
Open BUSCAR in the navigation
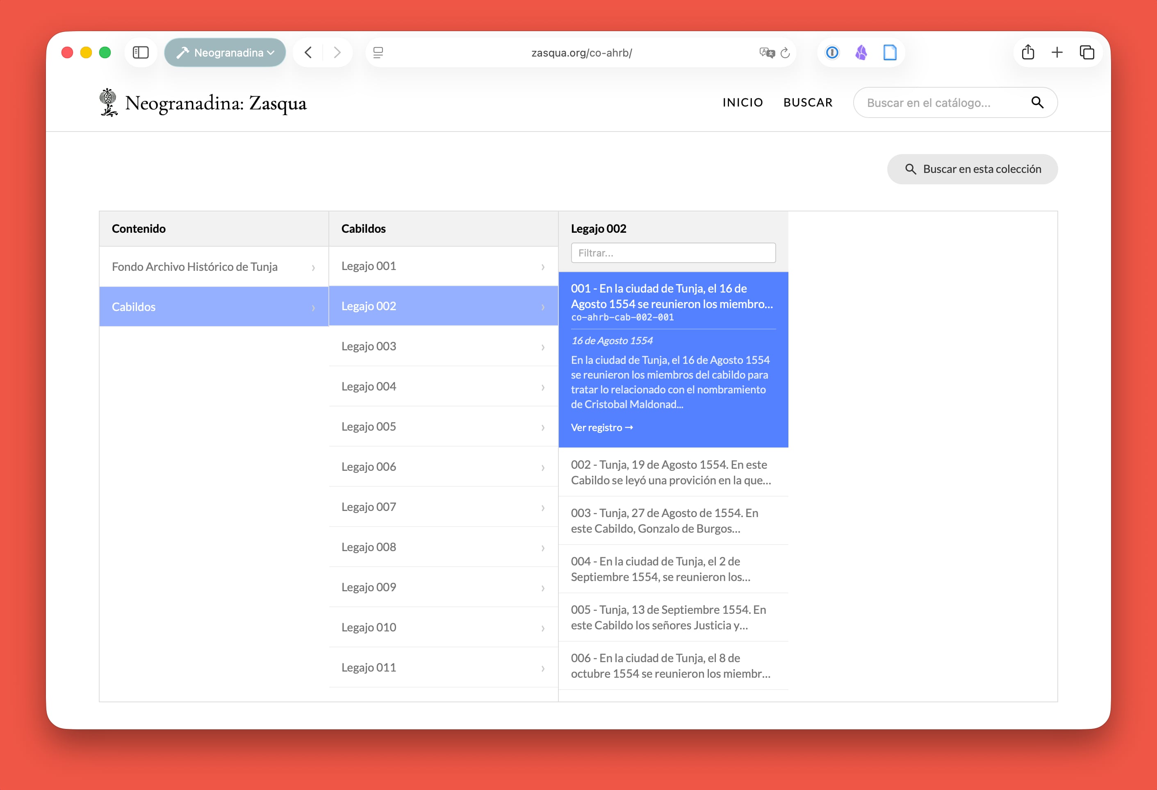808,102
